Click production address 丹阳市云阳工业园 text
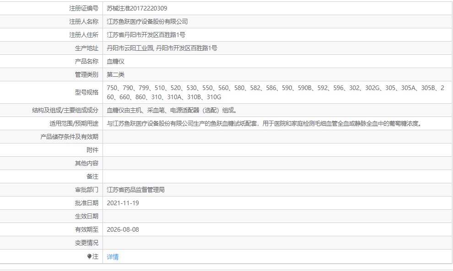The height and width of the screenshot is (271, 453). point(130,48)
